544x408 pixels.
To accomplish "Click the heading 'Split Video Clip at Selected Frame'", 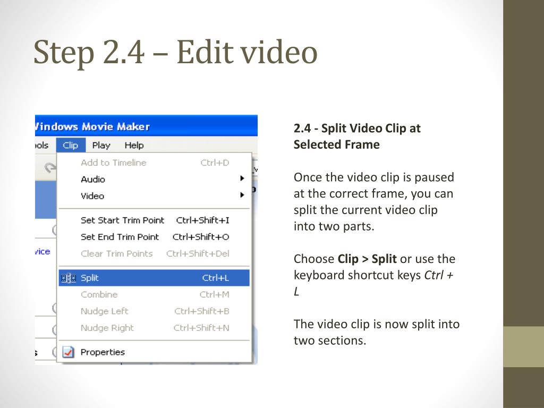I will [x=357, y=137].
